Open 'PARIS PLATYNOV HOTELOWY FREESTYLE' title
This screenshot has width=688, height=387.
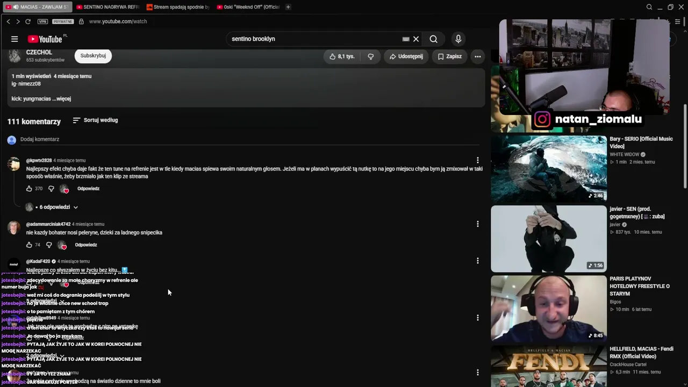coord(640,286)
